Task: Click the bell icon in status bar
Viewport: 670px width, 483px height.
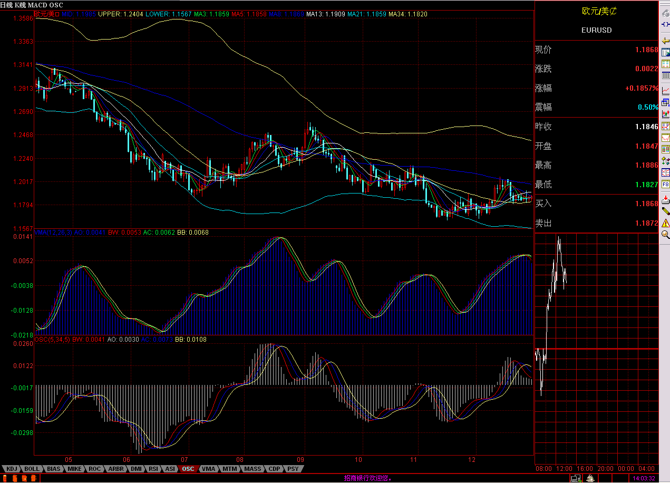Action: pyautogui.click(x=591, y=478)
